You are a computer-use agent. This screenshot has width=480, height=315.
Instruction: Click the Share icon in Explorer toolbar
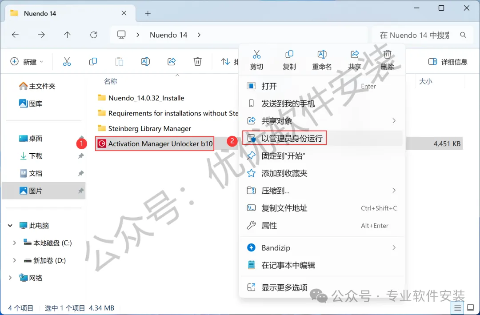[x=172, y=61]
